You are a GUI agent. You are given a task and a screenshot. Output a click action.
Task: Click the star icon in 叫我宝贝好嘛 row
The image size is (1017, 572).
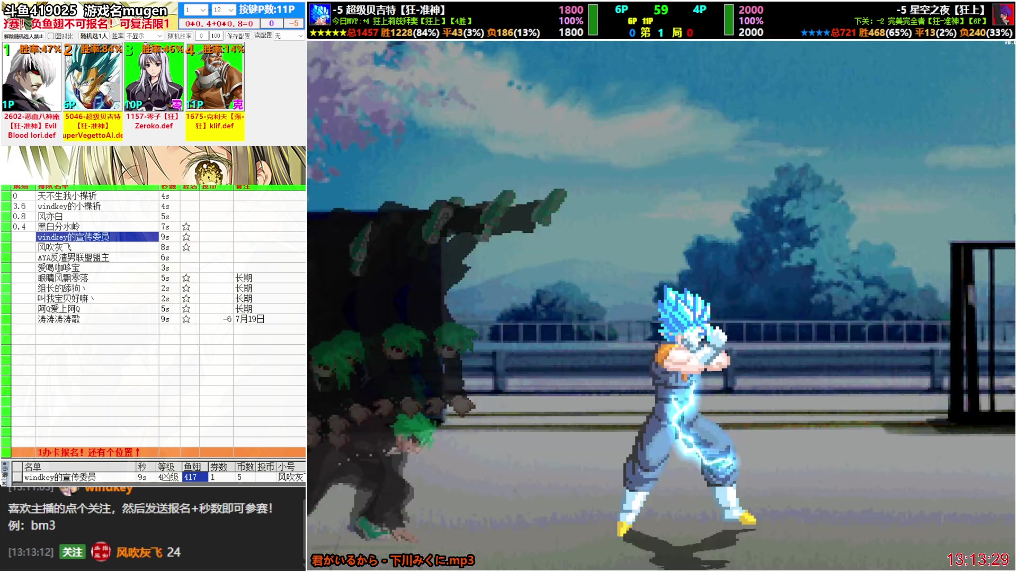pos(186,299)
